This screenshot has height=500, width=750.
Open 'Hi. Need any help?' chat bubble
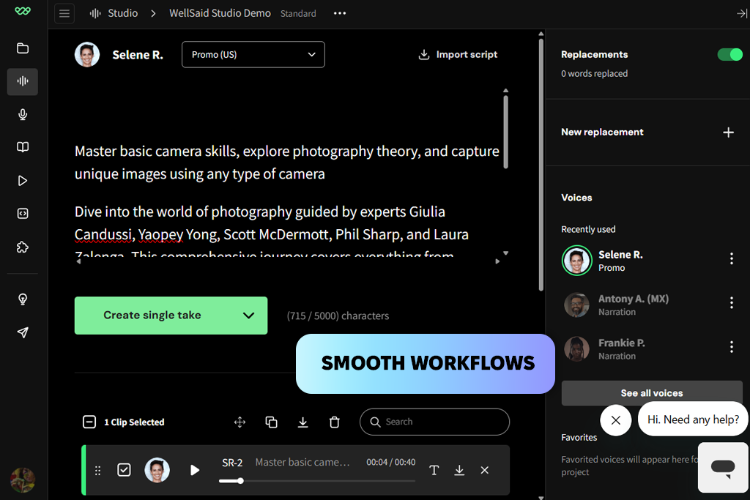click(693, 419)
